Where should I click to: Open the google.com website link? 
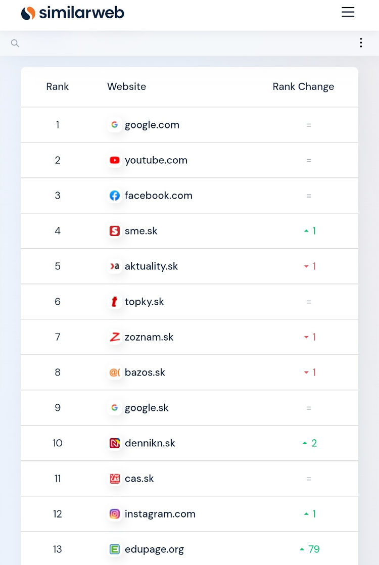point(152,125)
